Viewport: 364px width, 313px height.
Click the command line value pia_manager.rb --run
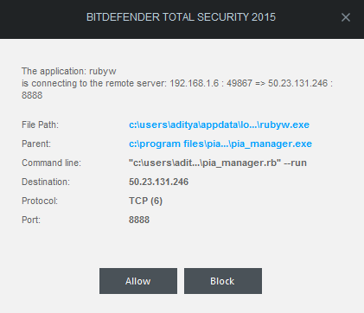(218, 163)
